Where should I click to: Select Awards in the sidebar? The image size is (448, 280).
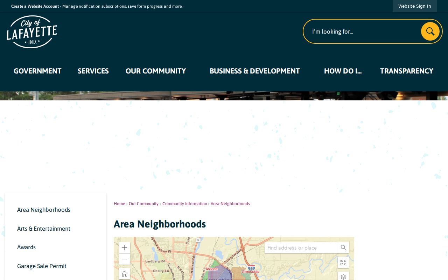27,247
